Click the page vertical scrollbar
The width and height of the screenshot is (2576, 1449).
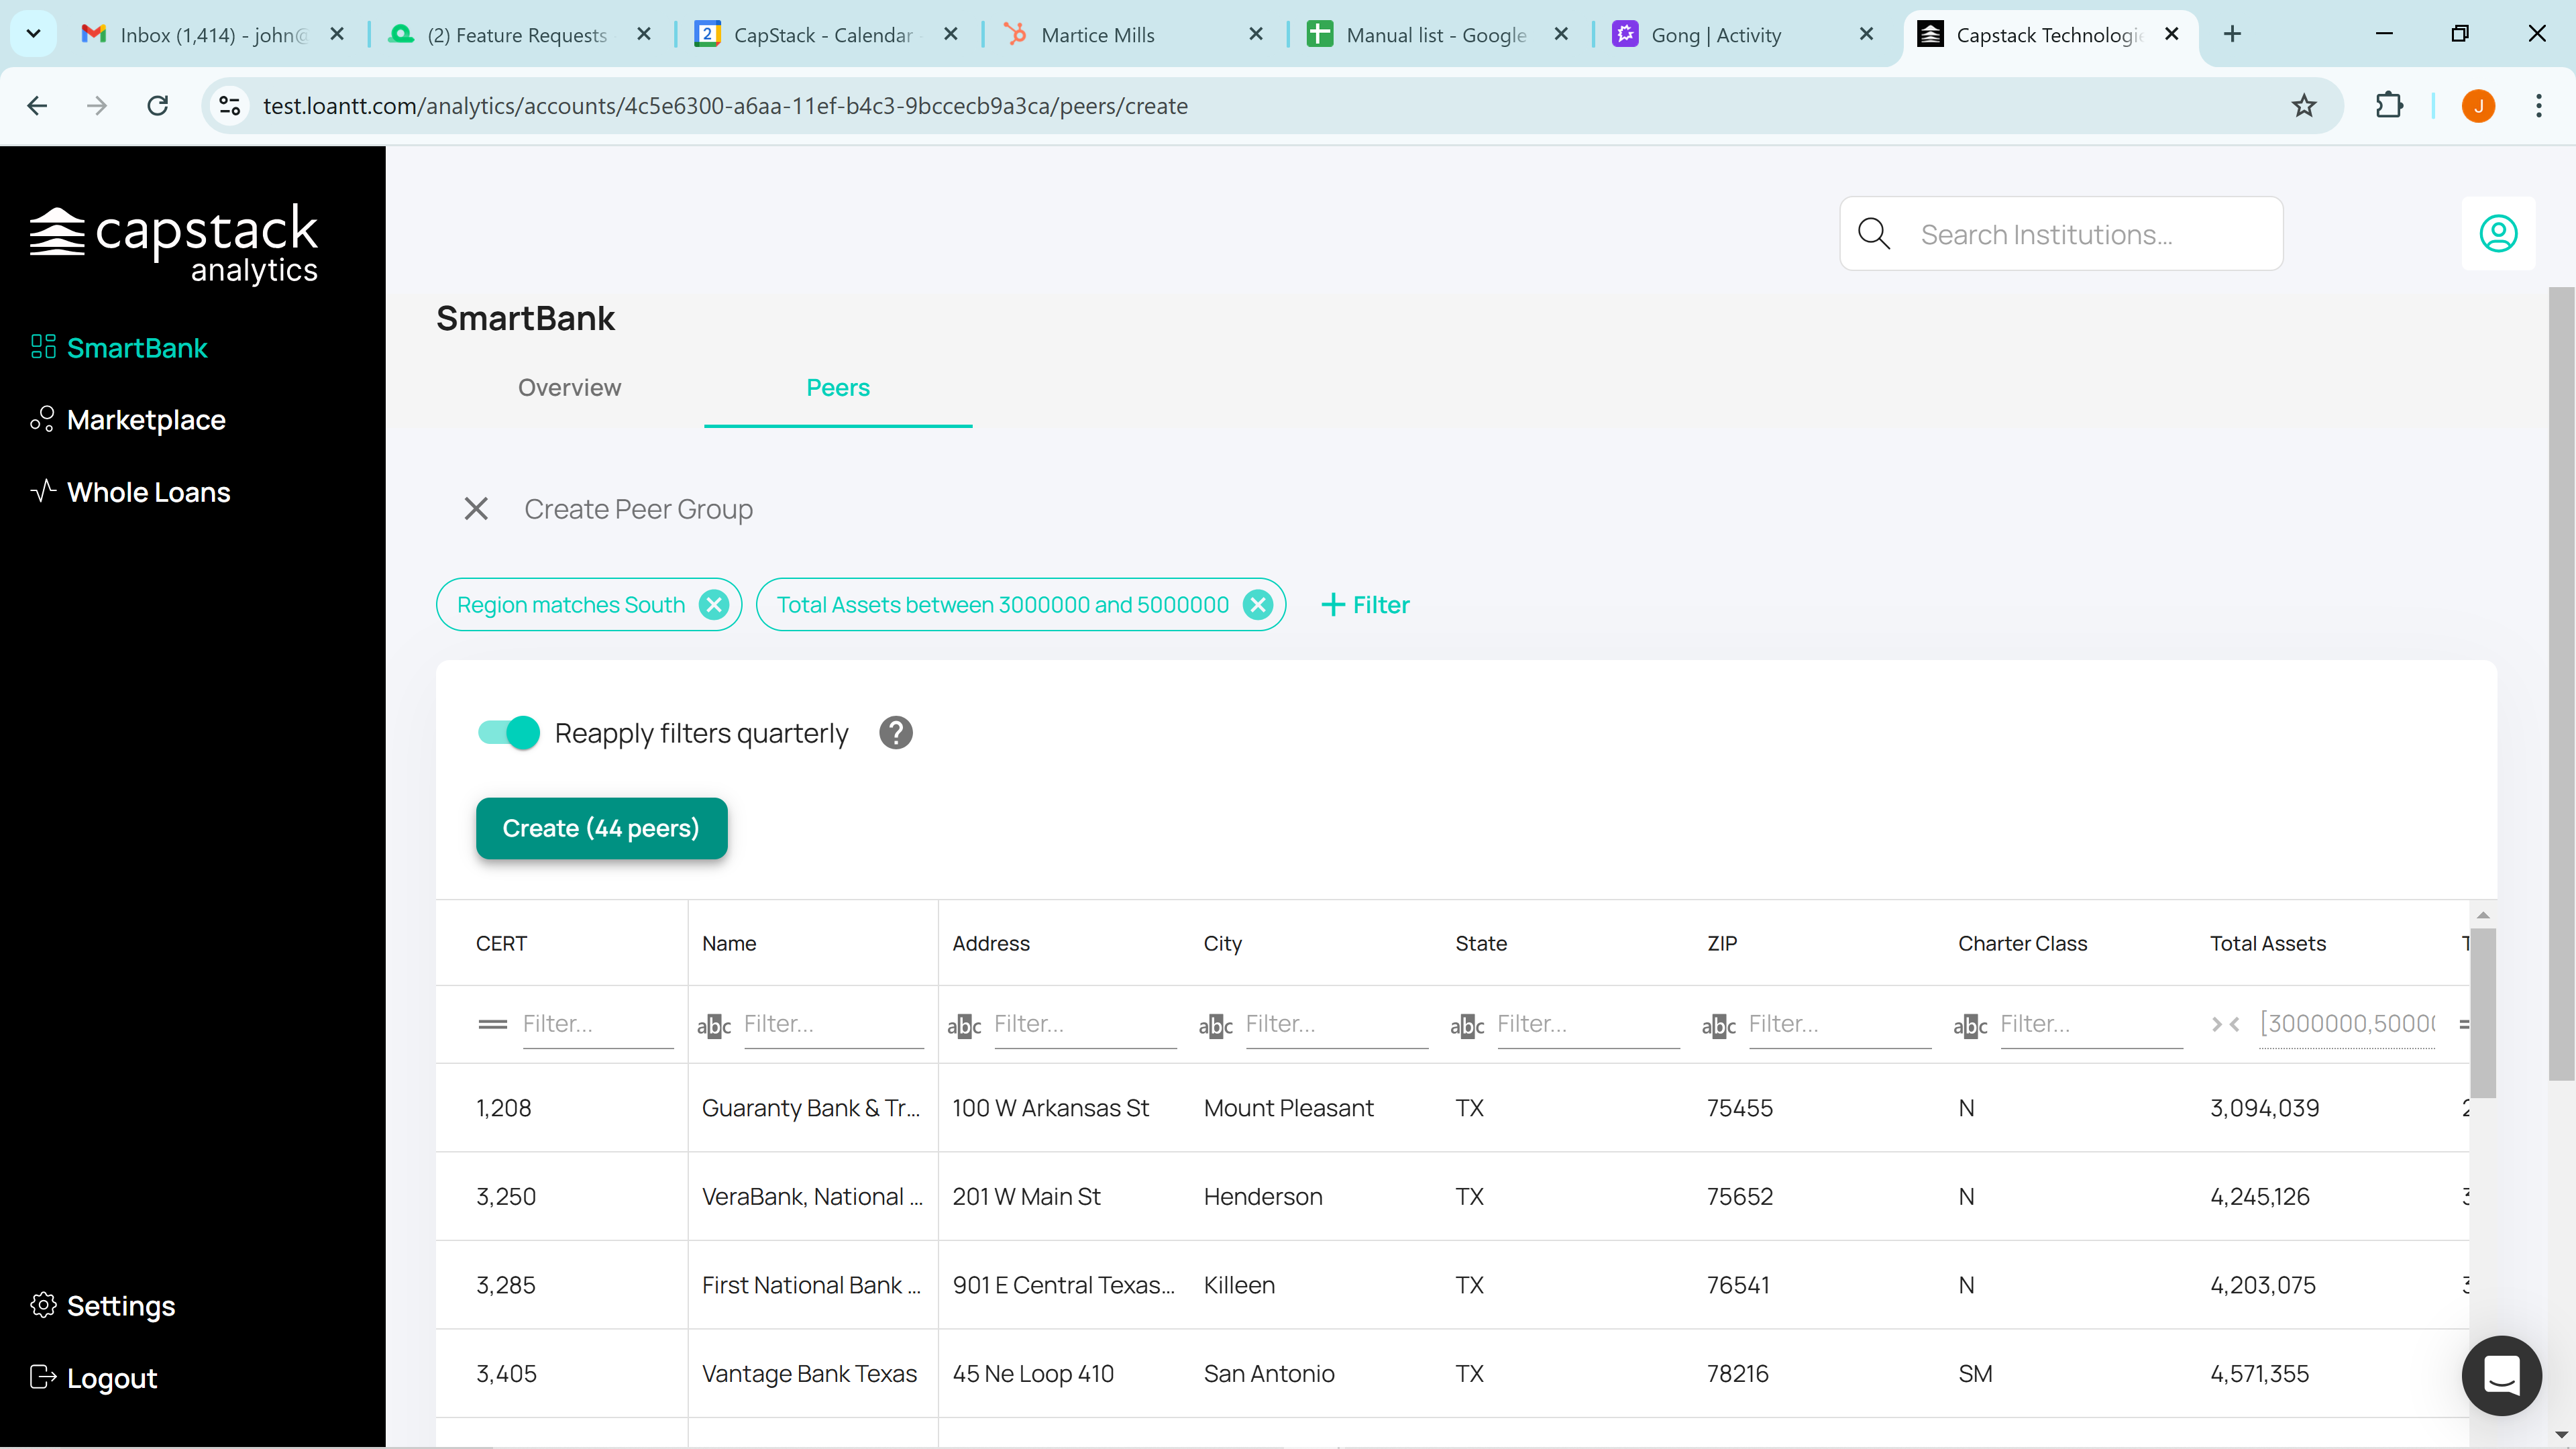click(2561, 683)
